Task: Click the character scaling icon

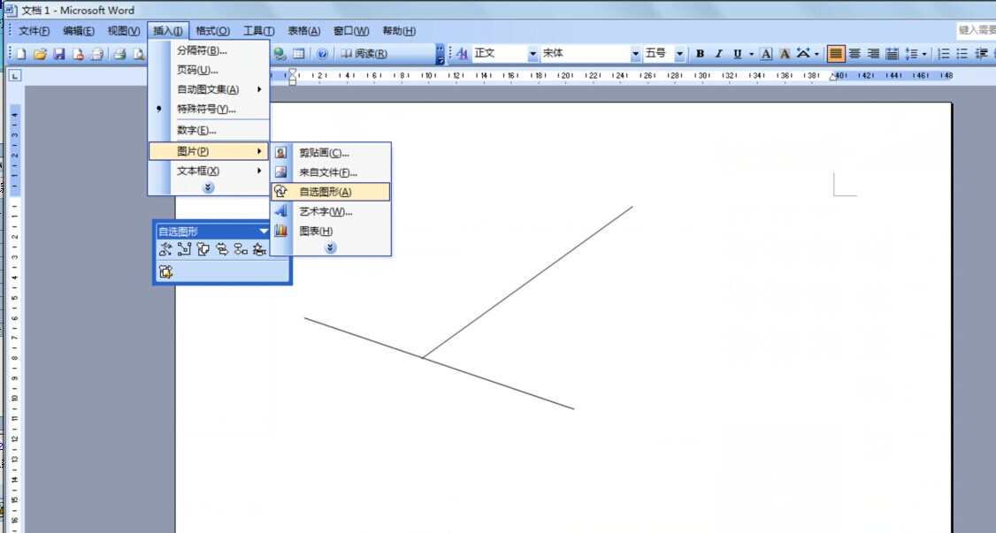Action: tap(803, 54)
